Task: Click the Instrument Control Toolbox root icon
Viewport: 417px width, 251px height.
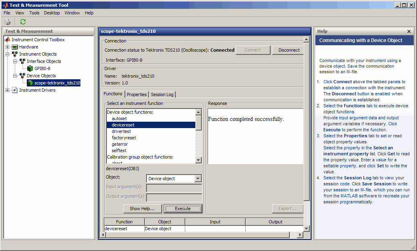Action: pyautogui.click(x=7, y=40)
